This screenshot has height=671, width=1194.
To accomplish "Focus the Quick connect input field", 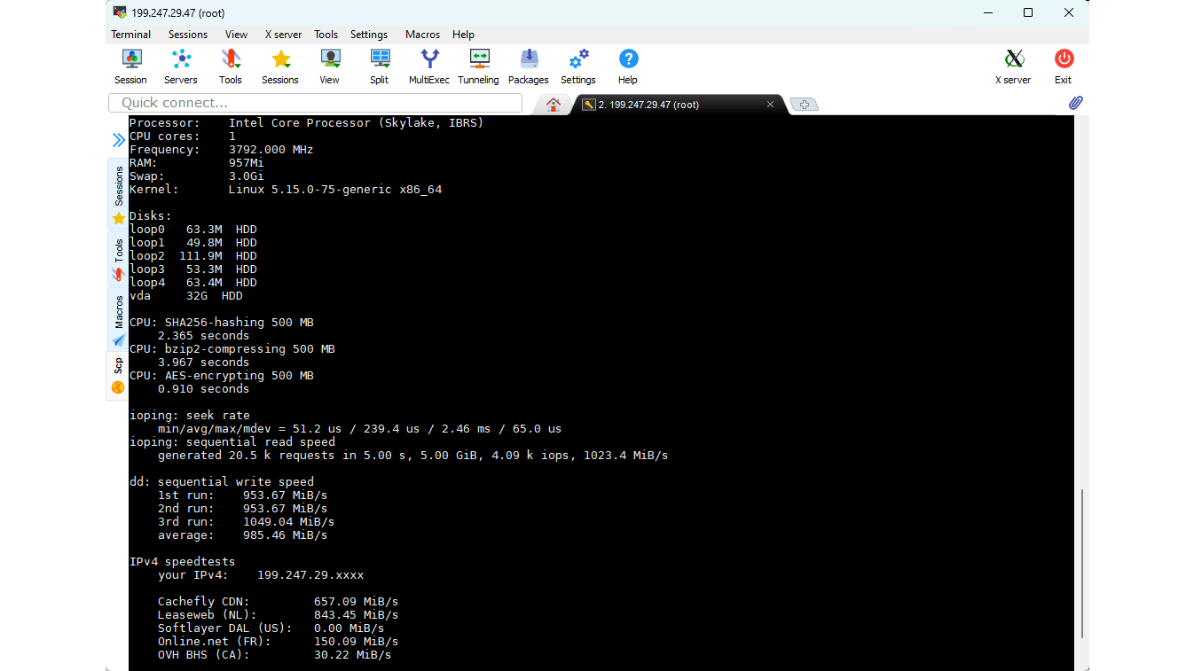I will (315, 103).
